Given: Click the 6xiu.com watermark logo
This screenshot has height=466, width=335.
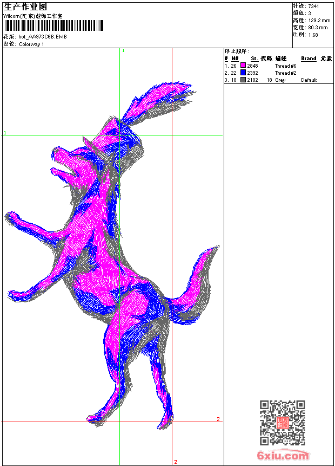Looking at the screenshot, I should [x=283, y=456].
